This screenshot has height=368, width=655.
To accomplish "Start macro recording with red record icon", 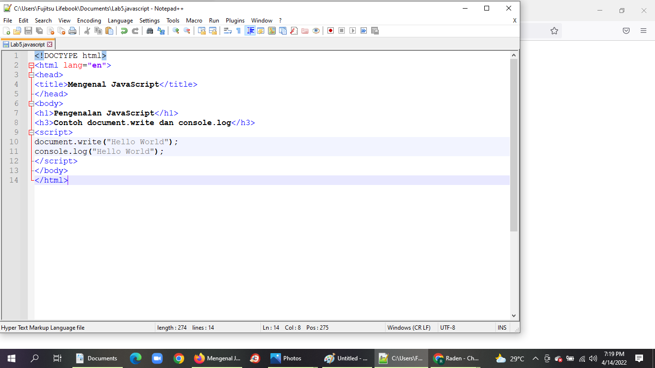I will point(330,31).
